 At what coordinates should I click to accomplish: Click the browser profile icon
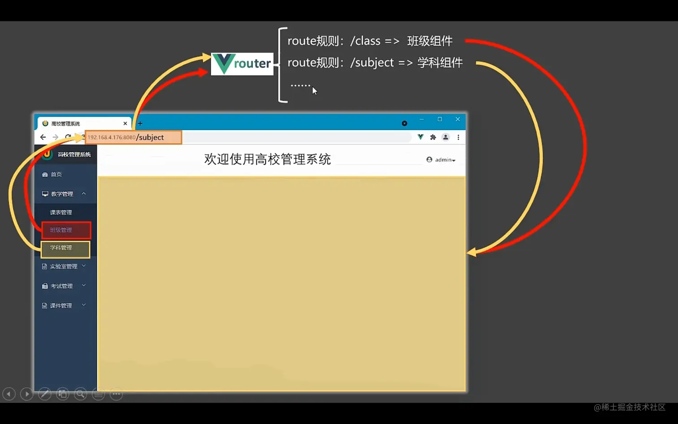click(x=446, y=137)
